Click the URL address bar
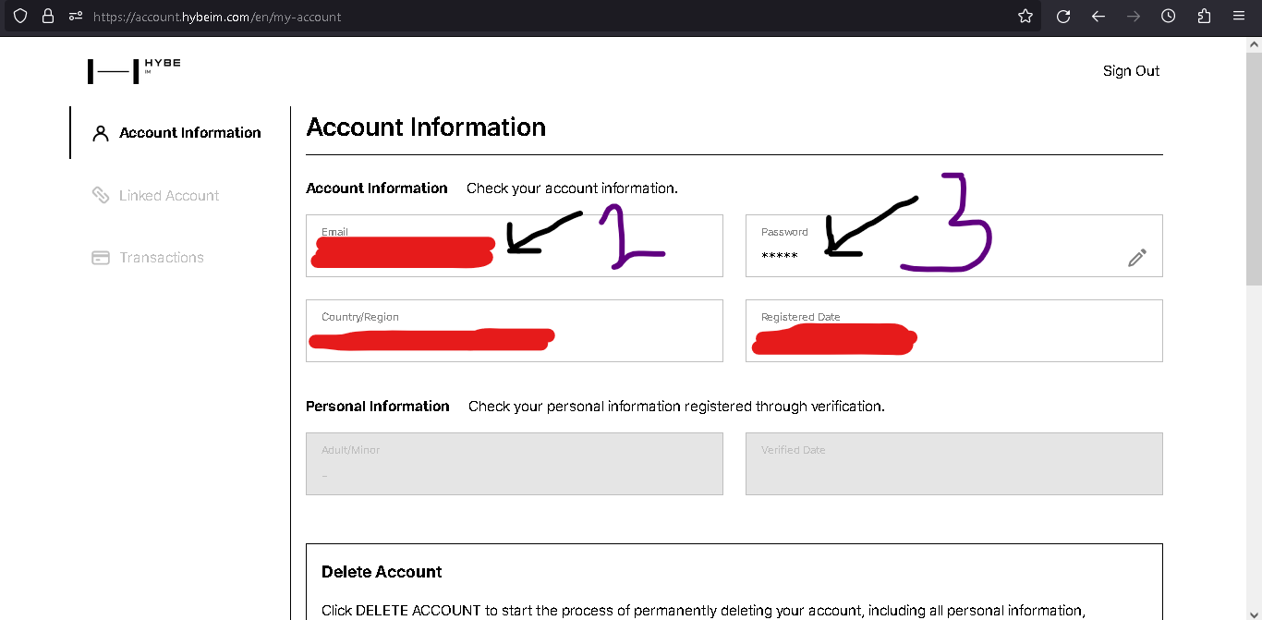 tap(554, 17)
